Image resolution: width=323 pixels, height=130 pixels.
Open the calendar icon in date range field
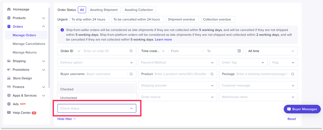pyautogui.click(x=239, y=51)
